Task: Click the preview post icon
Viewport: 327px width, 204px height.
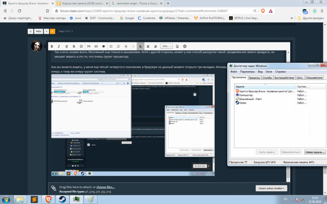Action: click(177, 47)
